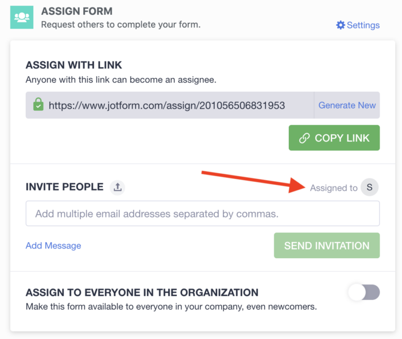Open the Settings link

tap(363, 25)
